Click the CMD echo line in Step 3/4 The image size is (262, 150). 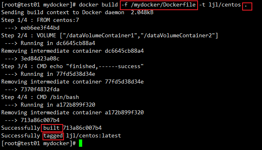tap(90, 66)
